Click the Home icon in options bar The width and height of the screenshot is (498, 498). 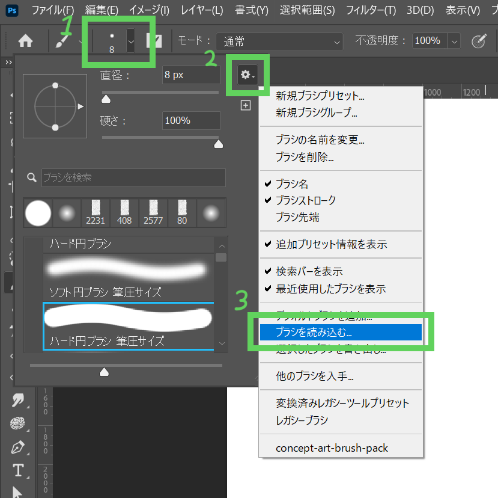pos(25,41)
